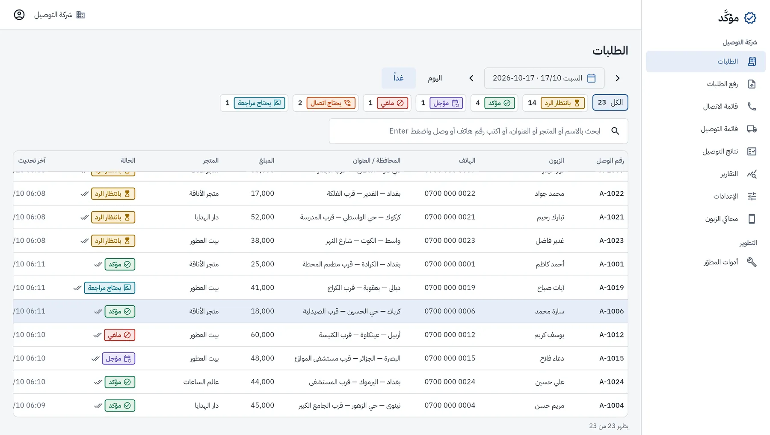Click the calendar icon in date picker
This screenshot has width=770, height=435.
pos(592,78)
